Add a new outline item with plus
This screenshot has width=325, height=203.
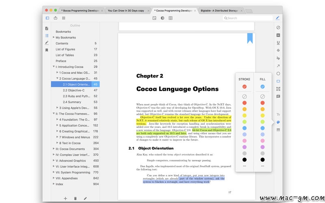point(65,199)
